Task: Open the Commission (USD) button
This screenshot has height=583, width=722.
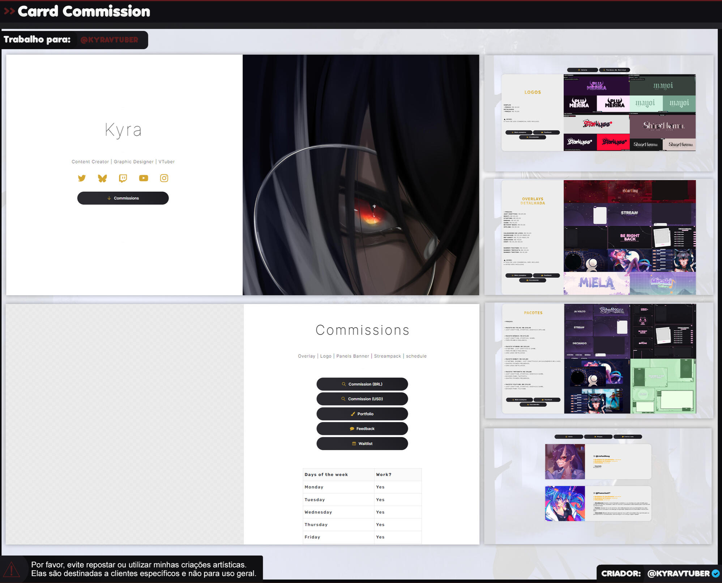Action: pos(362,399)
